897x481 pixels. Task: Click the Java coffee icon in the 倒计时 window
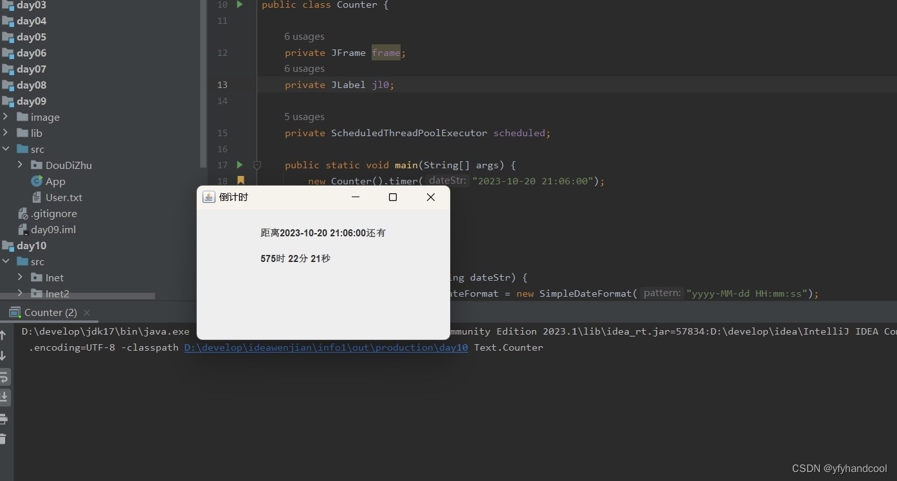coord(208,197)
